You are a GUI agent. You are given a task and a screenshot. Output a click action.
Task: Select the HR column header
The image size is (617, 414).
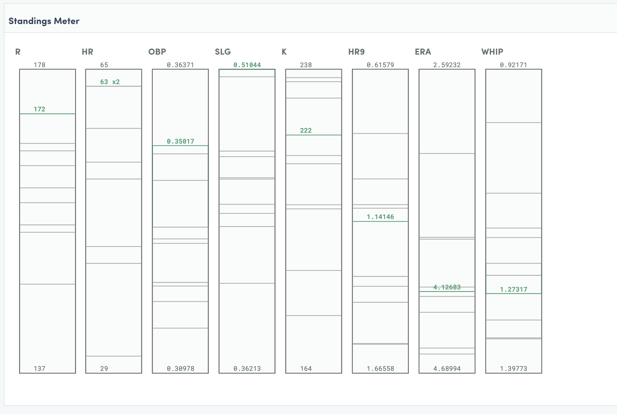point(87,52)
